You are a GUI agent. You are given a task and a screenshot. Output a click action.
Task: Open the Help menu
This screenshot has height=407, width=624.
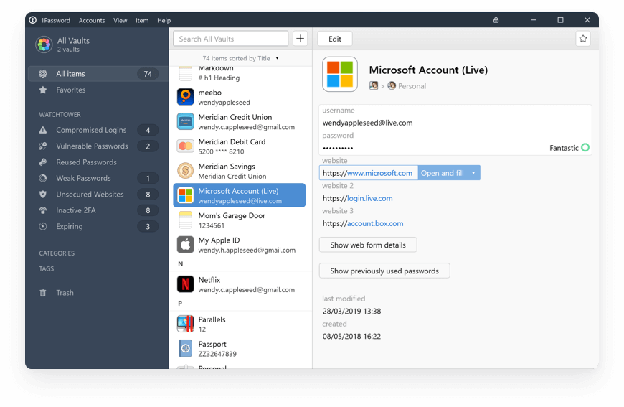click(x=164, y=20)
